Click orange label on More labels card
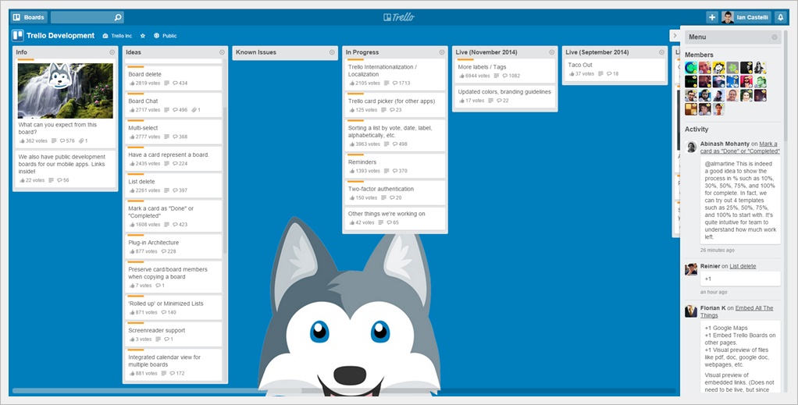The image size is (798, 405). point(465,59)
